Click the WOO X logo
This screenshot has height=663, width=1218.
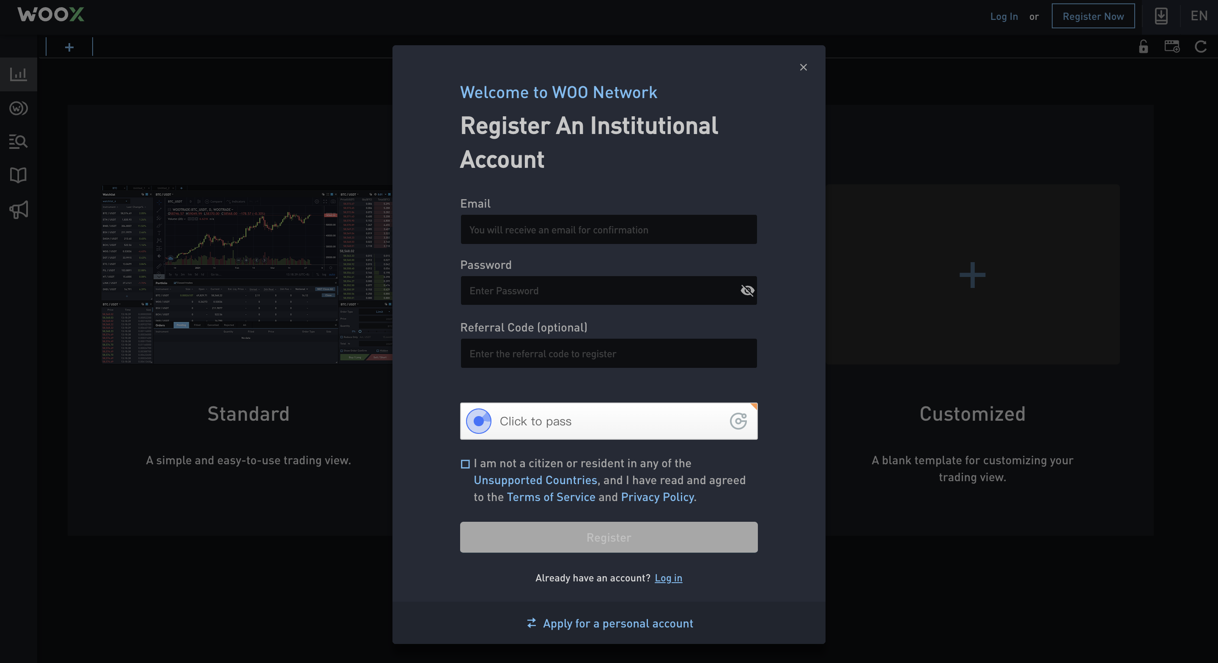pos(51,14)
